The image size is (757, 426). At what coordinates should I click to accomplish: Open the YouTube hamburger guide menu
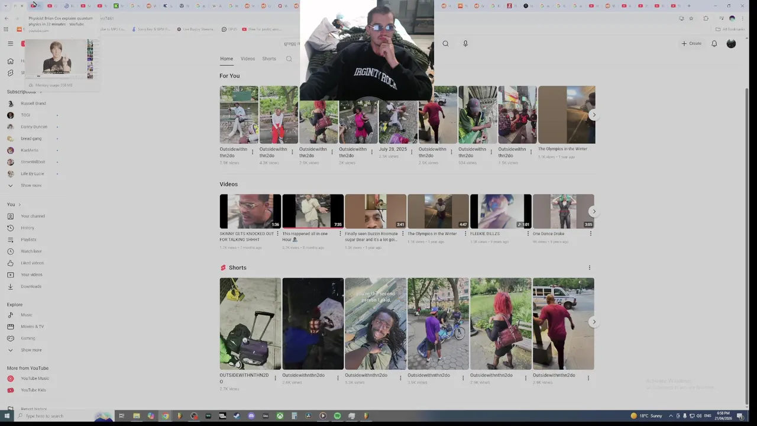10,43
